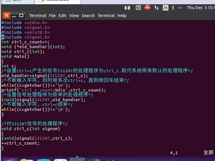Viewport: 215px width, 161px height.
Task: Click the 'int c;' declaration line
Action: [9, 66]
